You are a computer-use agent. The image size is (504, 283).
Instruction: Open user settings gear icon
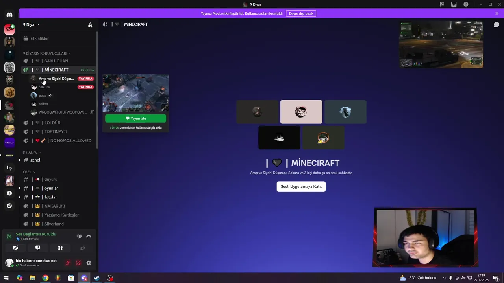(x=89, y=263)
